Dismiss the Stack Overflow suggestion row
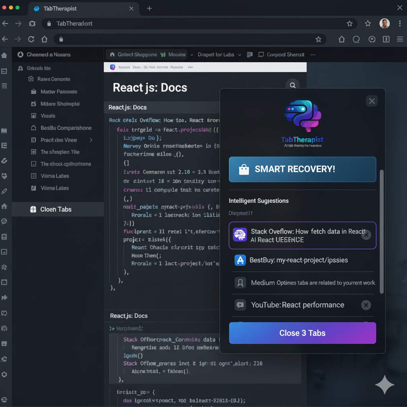Screen dimensions: 407x407 (366, 235)
